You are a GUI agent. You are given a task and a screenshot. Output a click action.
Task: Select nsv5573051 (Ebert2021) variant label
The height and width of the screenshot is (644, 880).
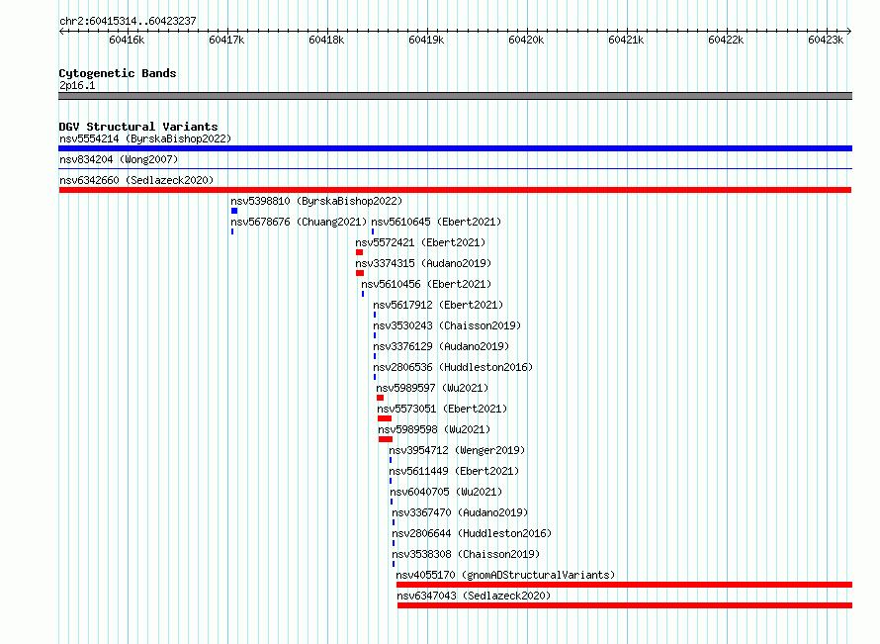[x=442, y=409]
